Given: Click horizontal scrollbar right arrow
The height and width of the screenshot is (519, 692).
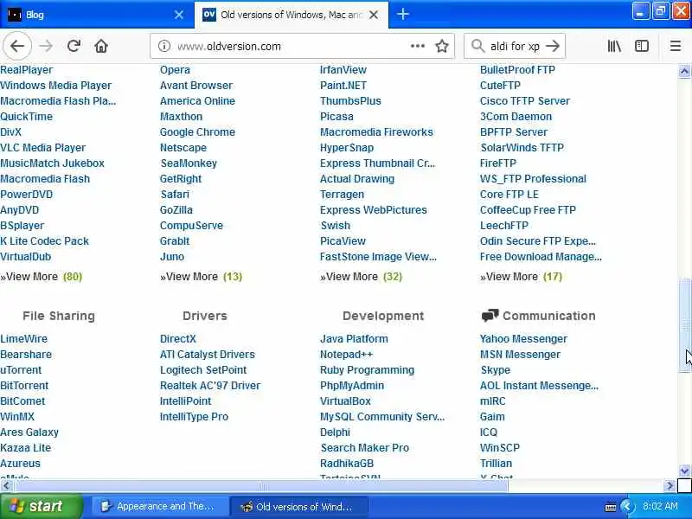Looking at the screenshot, I should click(x=670, y=486).
